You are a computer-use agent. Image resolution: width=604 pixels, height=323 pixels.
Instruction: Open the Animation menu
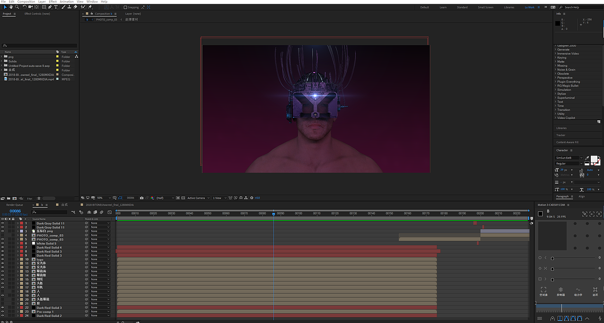67,1
